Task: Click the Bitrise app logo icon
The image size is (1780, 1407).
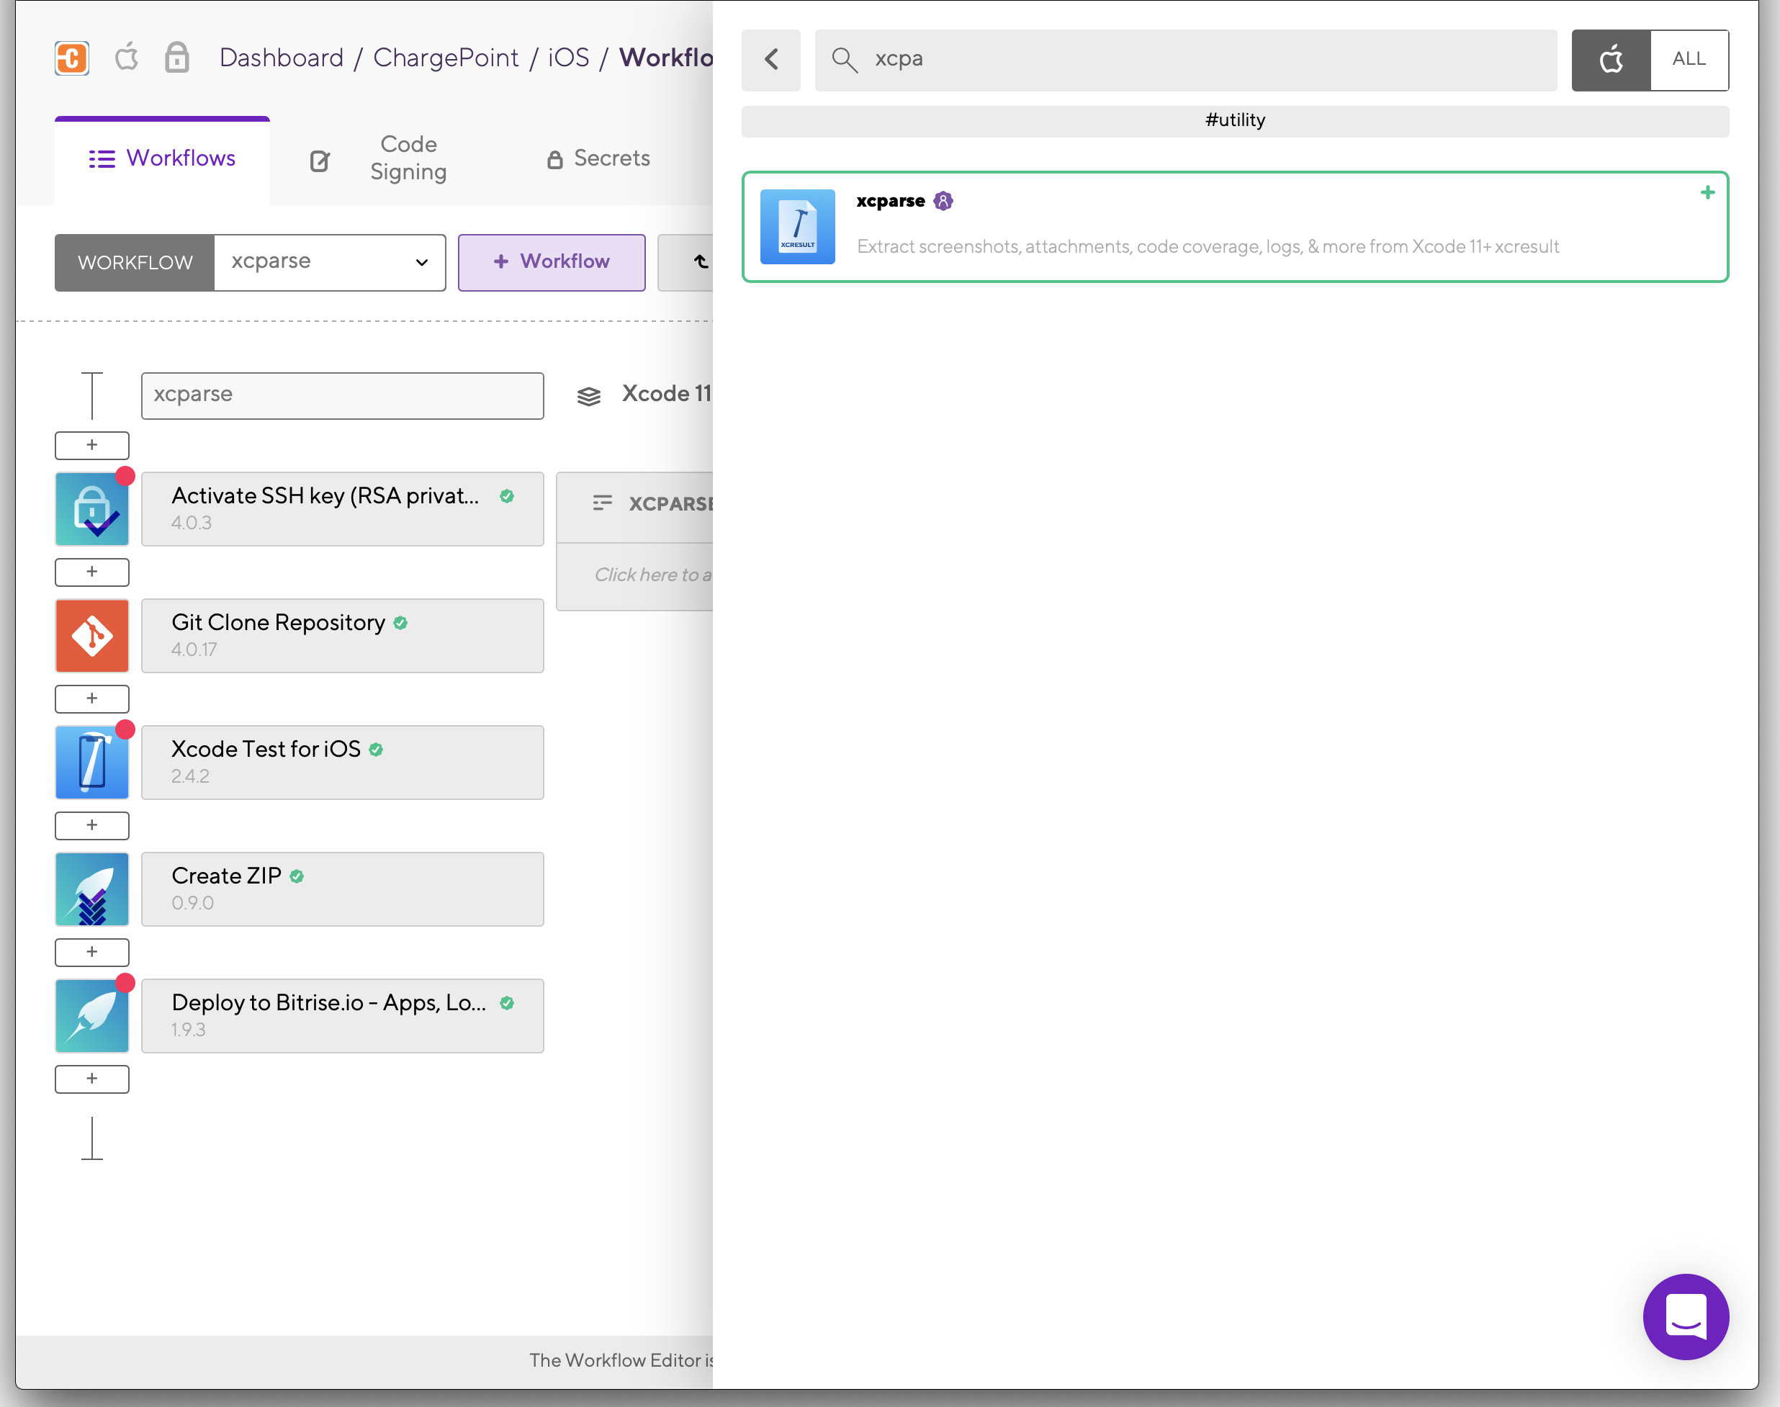Action: 72,58
